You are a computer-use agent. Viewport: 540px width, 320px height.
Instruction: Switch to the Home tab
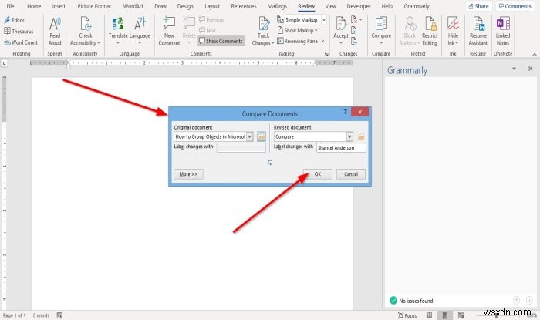pos(34,6)
